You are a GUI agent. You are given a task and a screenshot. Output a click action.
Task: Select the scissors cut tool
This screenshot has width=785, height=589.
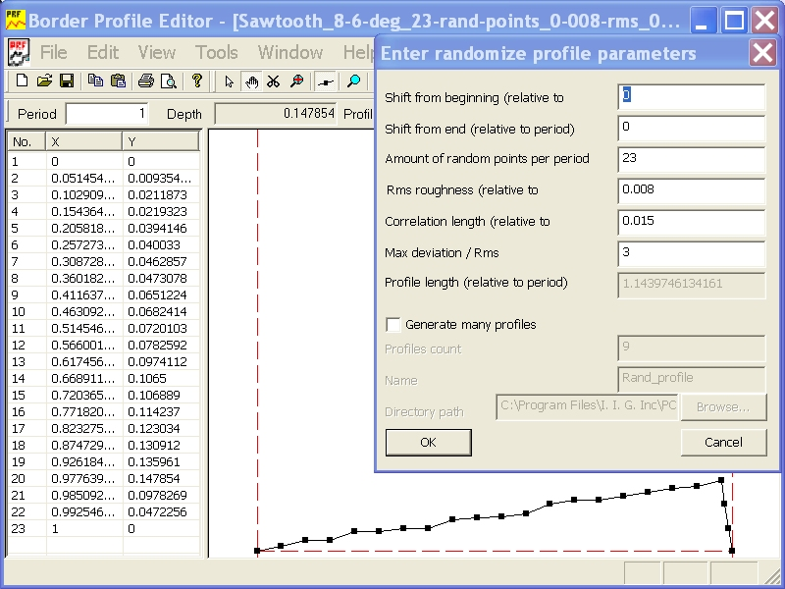pos(274,81)
